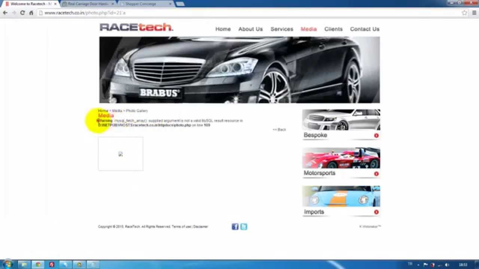Open the Disclaimer footer link
The width and height of the screenshot is (479, 269).
point(201,227)
